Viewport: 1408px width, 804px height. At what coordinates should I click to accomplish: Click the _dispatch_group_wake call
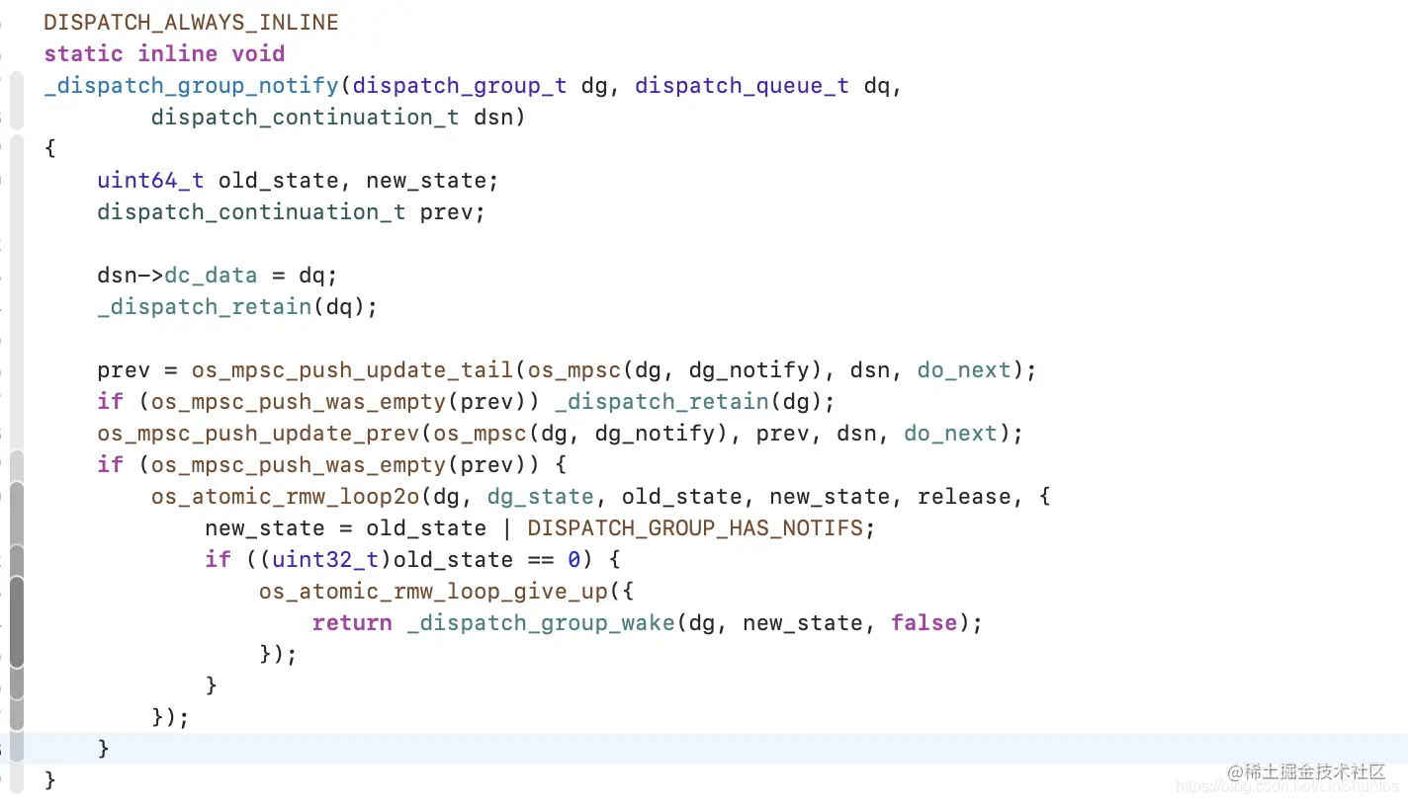click(541, 622)
